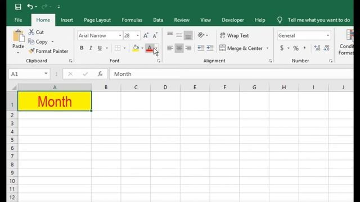Apply Percent Style icon
360x202 pixels.
(x=296, y=48)
